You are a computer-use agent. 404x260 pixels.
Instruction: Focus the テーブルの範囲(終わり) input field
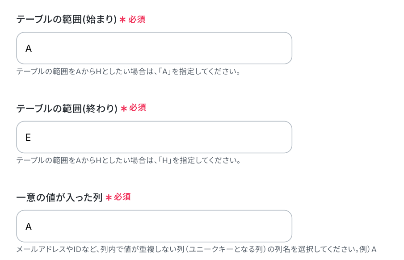point(154,137)
